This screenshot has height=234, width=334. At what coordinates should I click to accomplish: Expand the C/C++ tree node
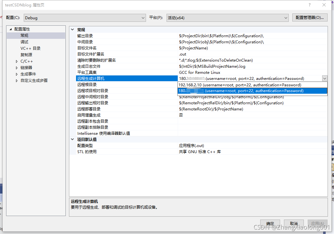pos(17,61)
